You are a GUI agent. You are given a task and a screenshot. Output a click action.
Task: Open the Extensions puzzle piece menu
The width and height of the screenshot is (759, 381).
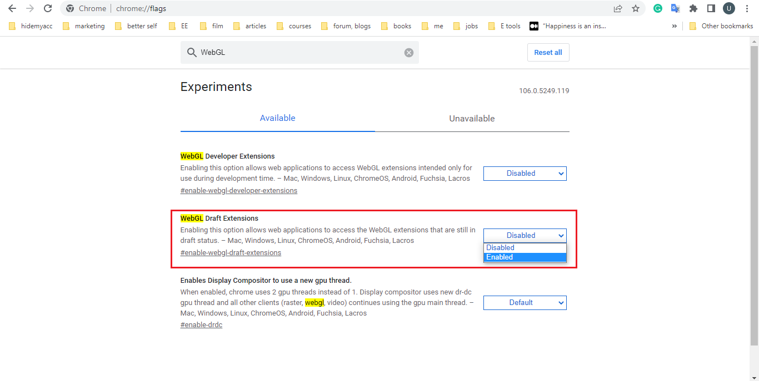coord(693,8)
